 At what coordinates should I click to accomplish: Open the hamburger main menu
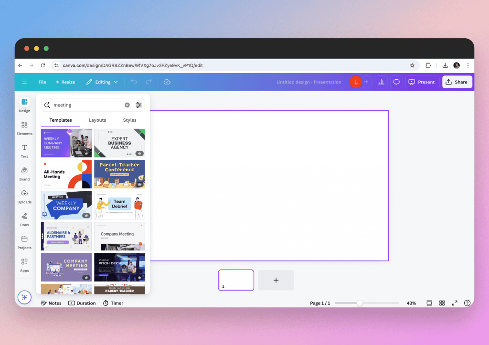point(24,82)
